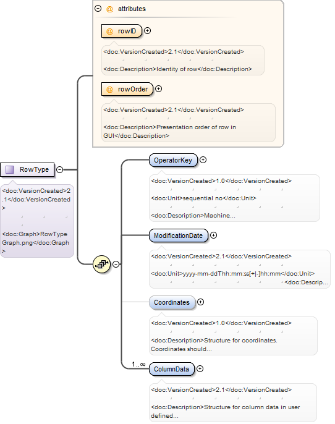Click VersionCreated annotation under RowType
The height and width of the screenshot is (424, 335).
[36, 199]
